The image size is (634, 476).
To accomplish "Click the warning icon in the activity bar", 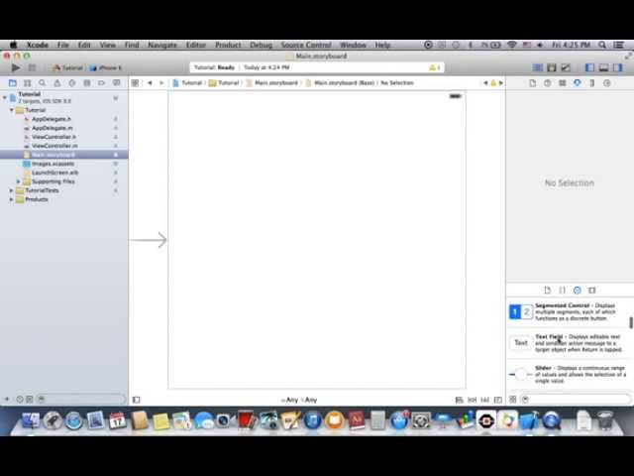I will 432,67.
